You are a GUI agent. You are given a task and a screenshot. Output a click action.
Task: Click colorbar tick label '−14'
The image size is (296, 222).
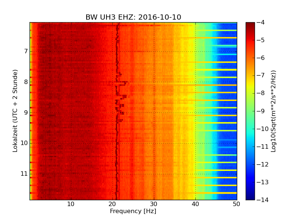pyautogui.click(x=263, y=200)
